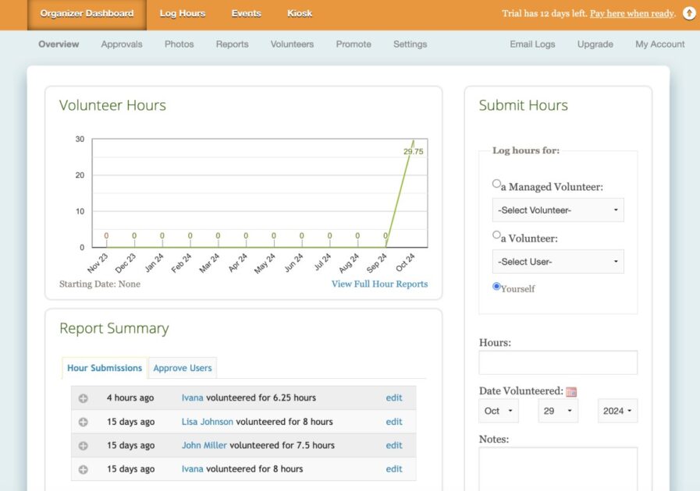Open the '-Select Volunteer-' dropdown
The image size is (700, 491).
[x=557, y=209]
